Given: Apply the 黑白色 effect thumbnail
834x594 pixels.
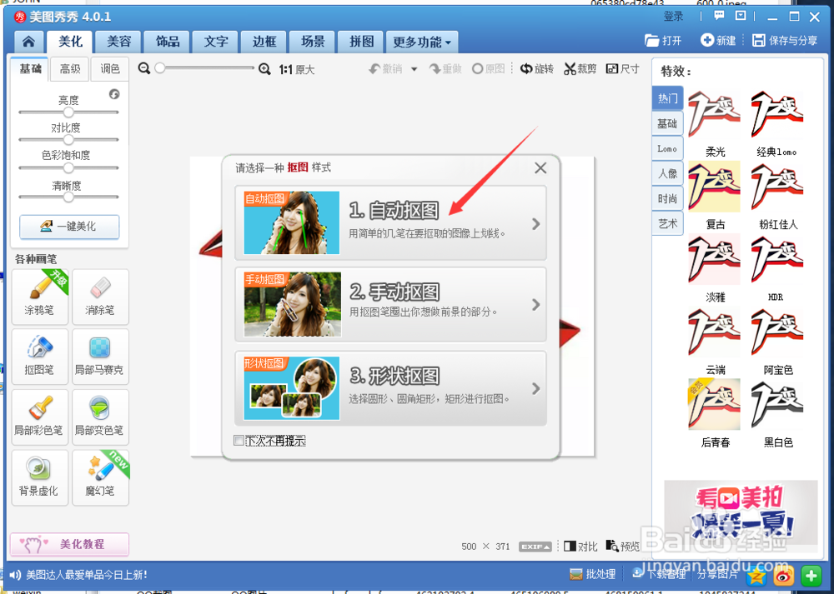Looking at the screenshot, I should (x=777, y=404).
